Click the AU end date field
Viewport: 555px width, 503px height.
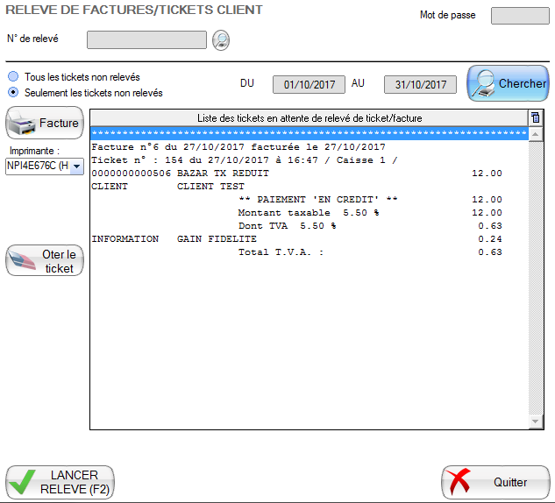tap(420, 85)
